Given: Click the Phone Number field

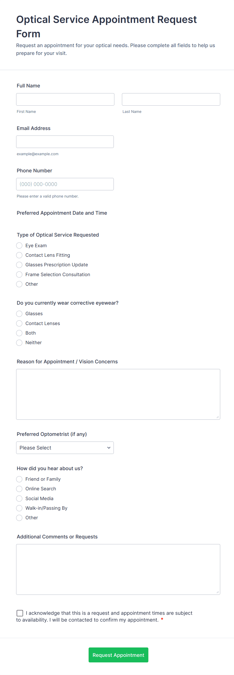Looking at the screenshot, I should [x=65, y=184].
